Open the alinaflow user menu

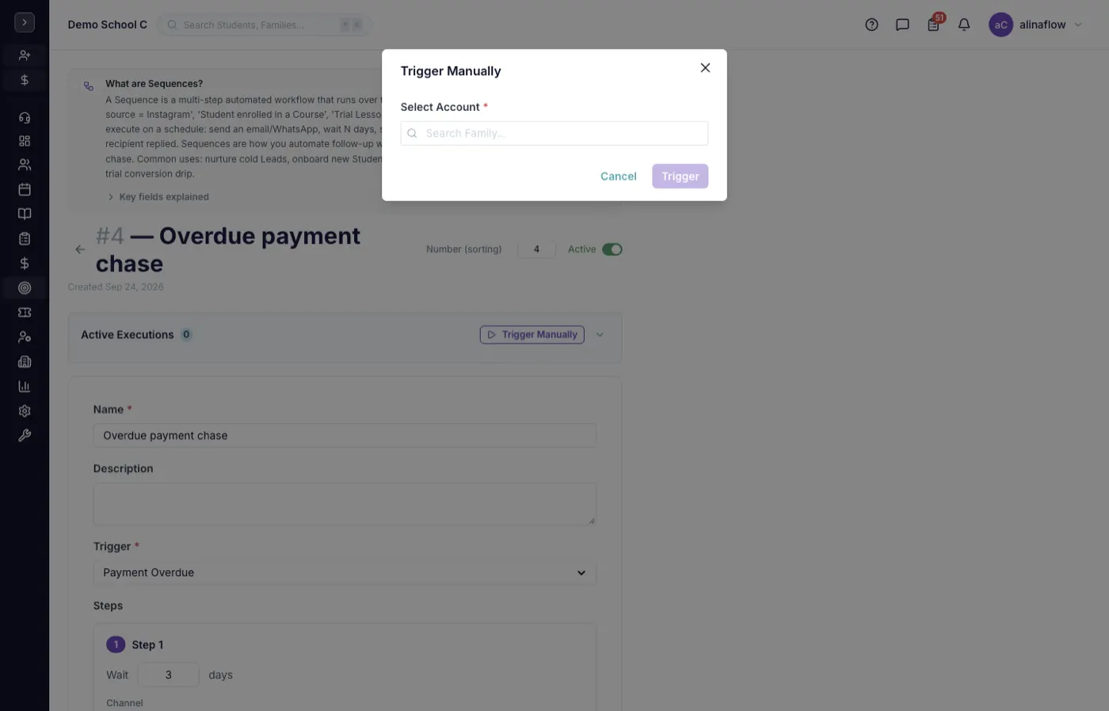(x=1035, y=25)
